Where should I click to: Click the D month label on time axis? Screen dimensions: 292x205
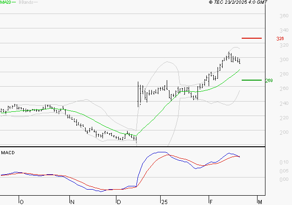point(119,202)
